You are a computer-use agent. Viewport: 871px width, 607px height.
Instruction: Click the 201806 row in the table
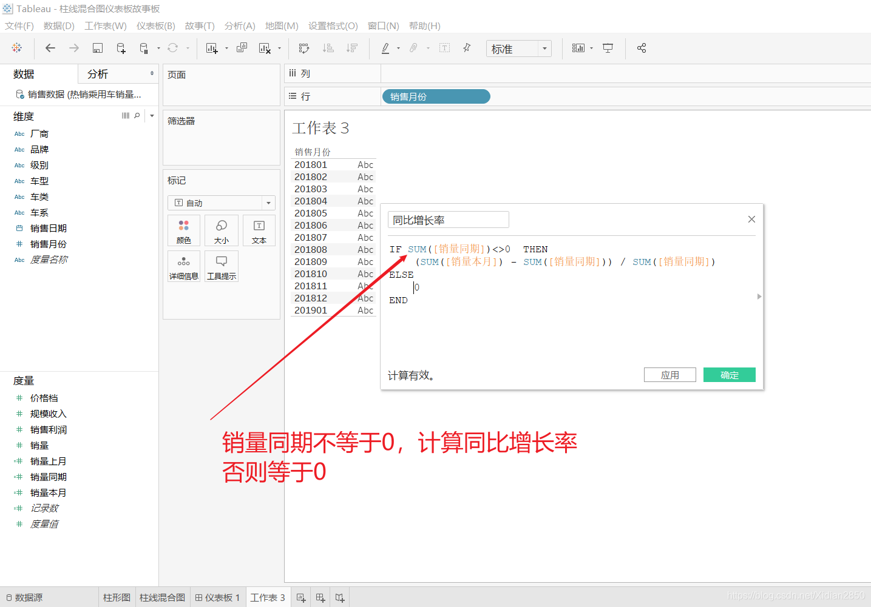pyautogui.click(x=333, y=225)
